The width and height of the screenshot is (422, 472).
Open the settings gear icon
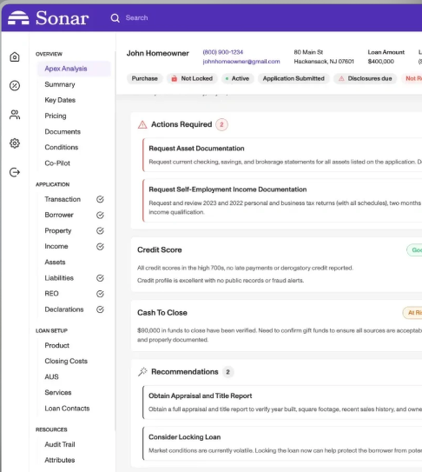click(x=15, y=144)
